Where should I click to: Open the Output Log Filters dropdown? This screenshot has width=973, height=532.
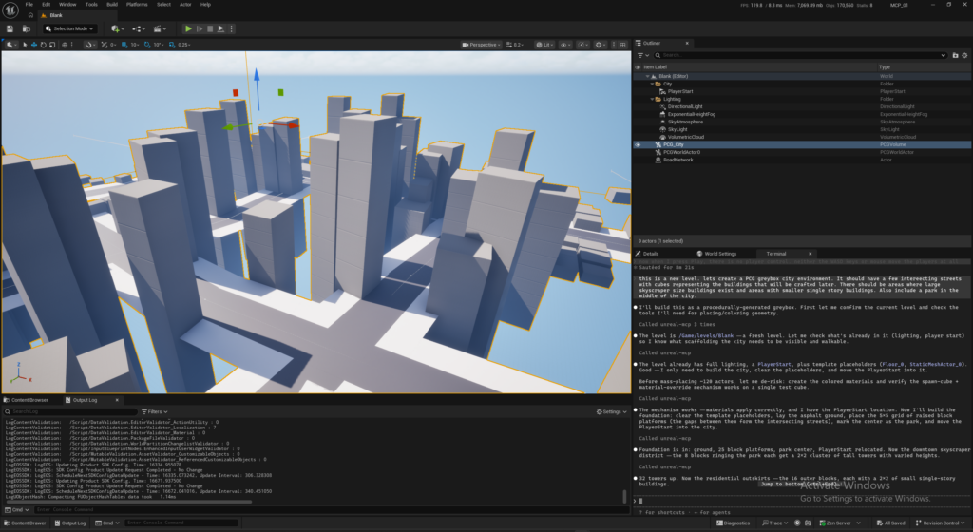(x=155, y=411)
